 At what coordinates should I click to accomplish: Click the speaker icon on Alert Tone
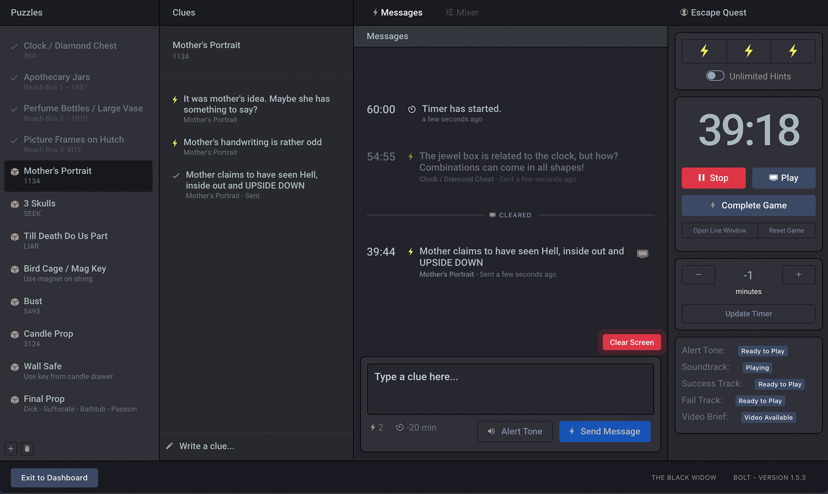(491, 431)
